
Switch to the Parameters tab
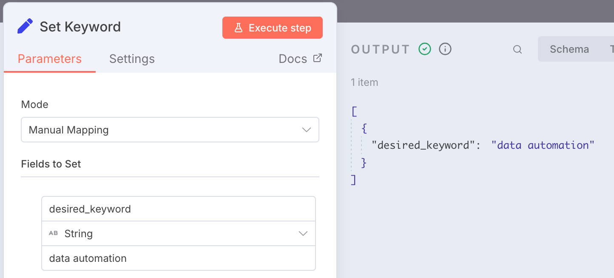(x=49, y=59)
